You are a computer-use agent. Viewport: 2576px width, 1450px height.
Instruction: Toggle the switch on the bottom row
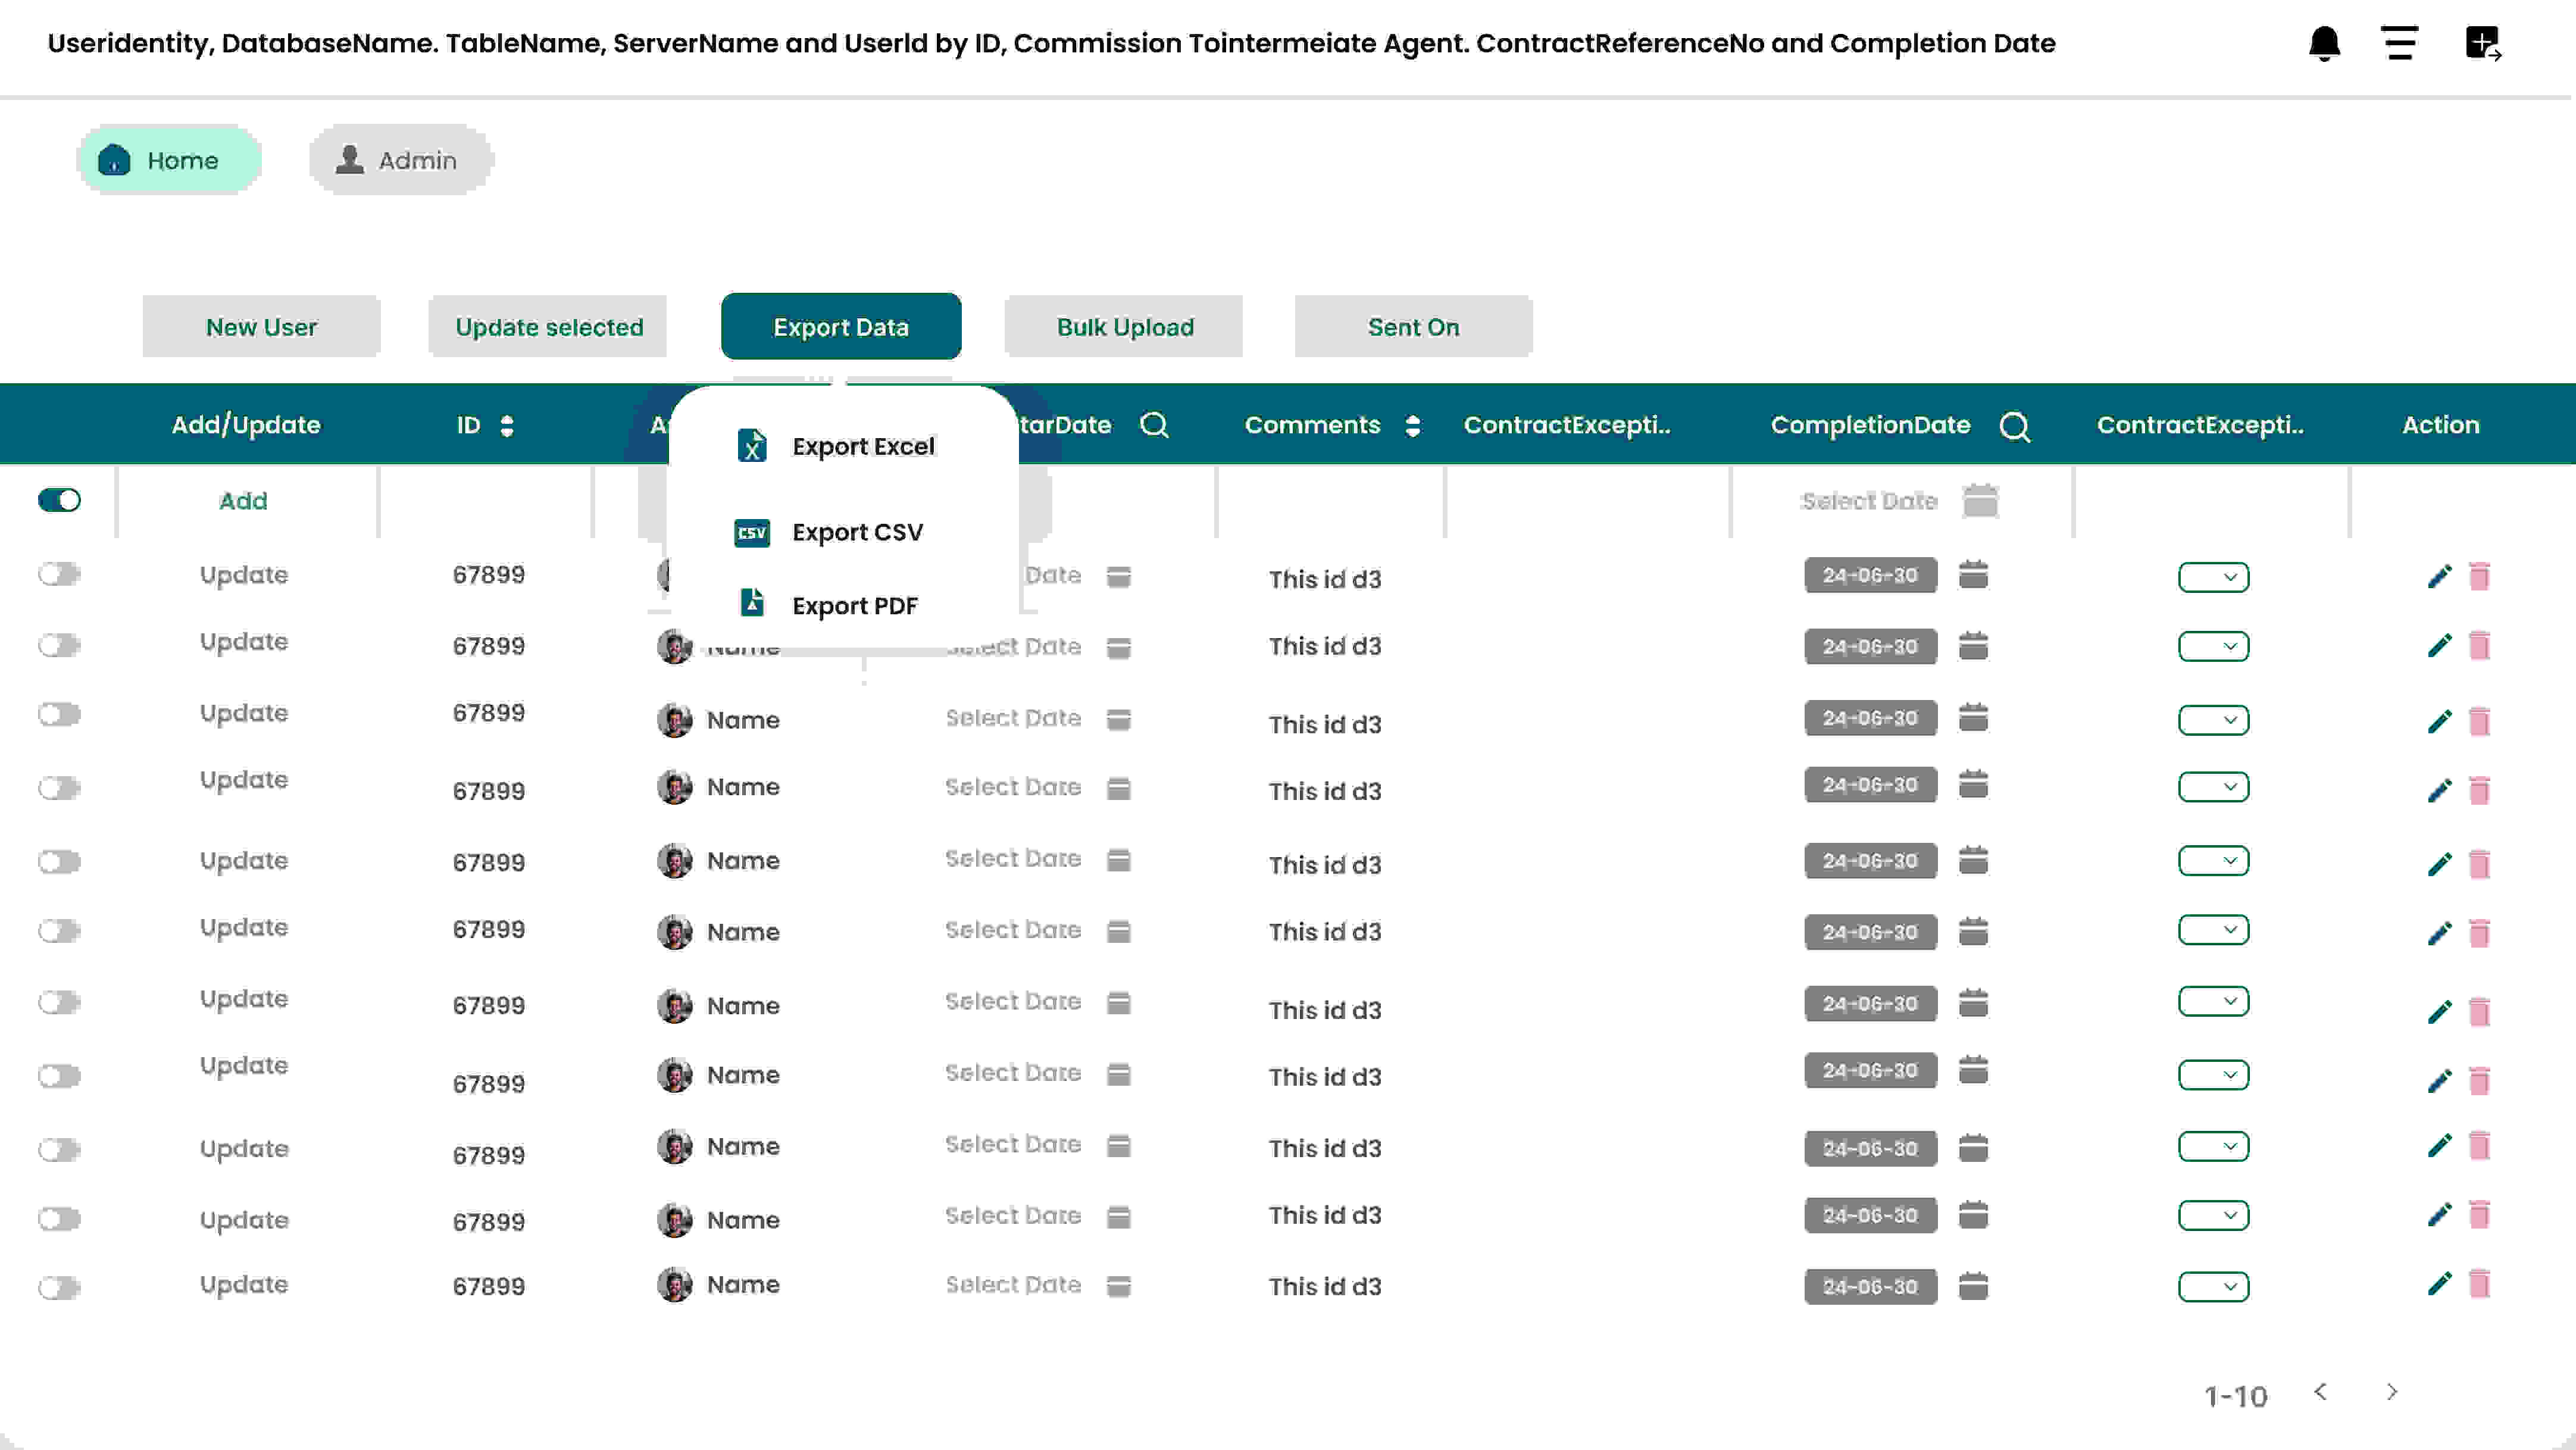pos(59,1287)
